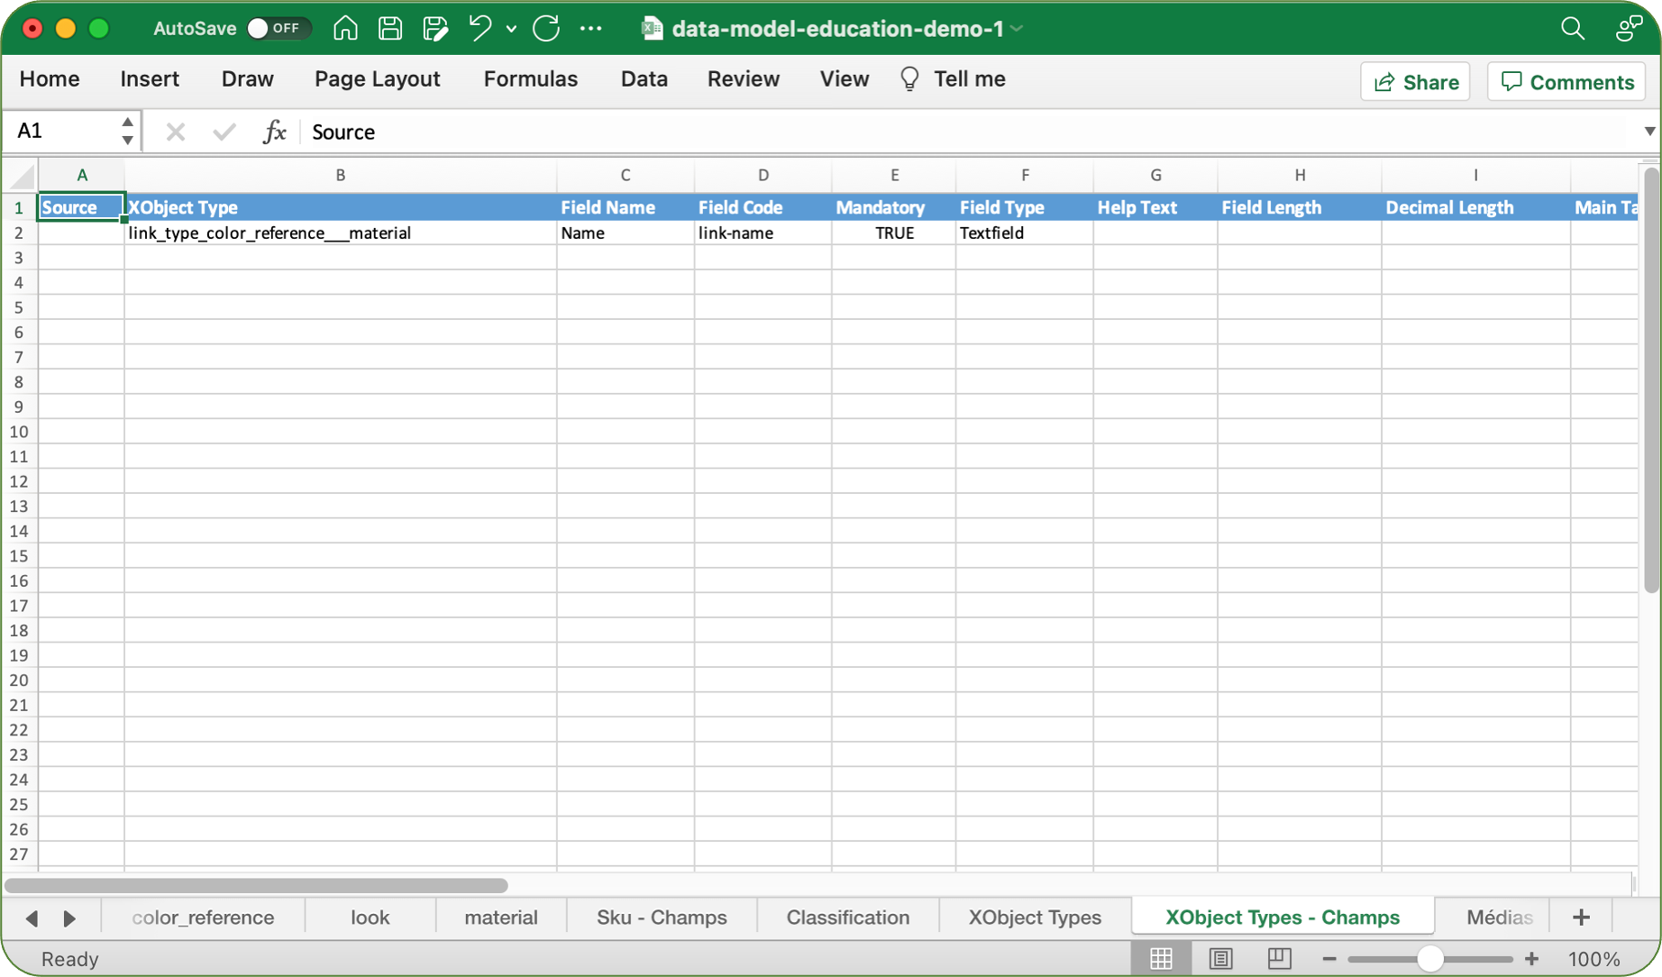Click the horizontal scrollbar thumb

pyautogui.click(x=256, y=885)
